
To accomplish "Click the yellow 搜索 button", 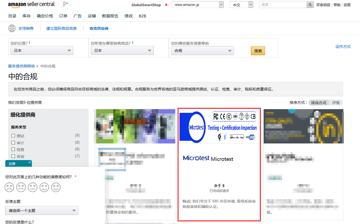I will pos(258,51).
